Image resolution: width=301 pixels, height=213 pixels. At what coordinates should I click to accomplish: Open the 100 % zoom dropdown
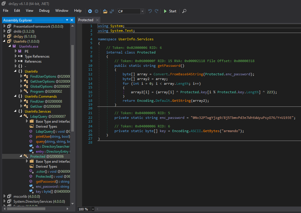[x=93, y=209]
